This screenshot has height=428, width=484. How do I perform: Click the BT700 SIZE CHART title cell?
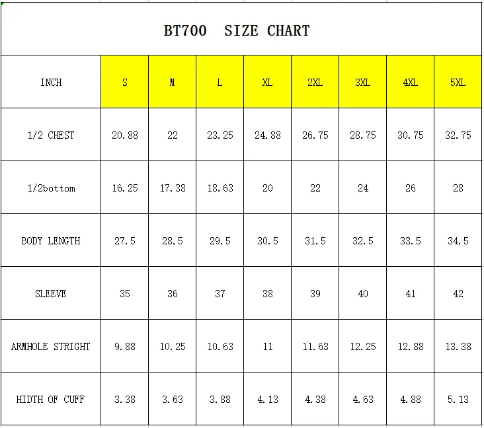click(x=241, y=29)
